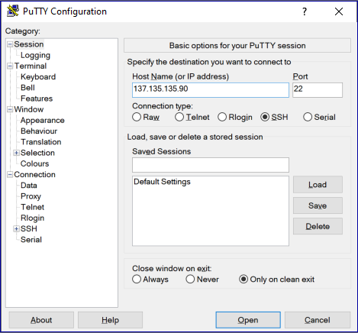
Task: Open the Selection category
Action: coord(37,153)
